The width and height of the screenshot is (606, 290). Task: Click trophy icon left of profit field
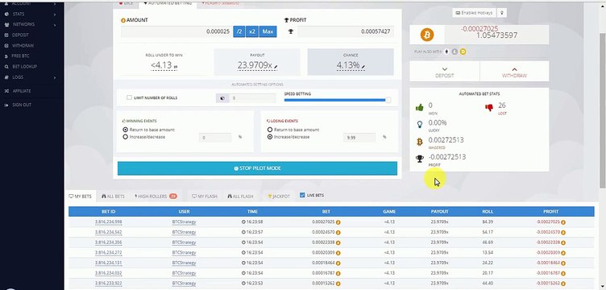tap(290, 31)
